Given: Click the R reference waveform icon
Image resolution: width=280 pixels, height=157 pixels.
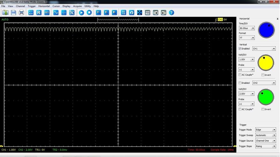Looking at the screenshot, I should click(x=39, y=13).
